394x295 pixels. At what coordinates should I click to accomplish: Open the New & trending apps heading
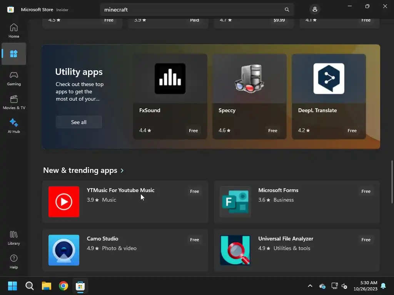click(x=80, y=170)
